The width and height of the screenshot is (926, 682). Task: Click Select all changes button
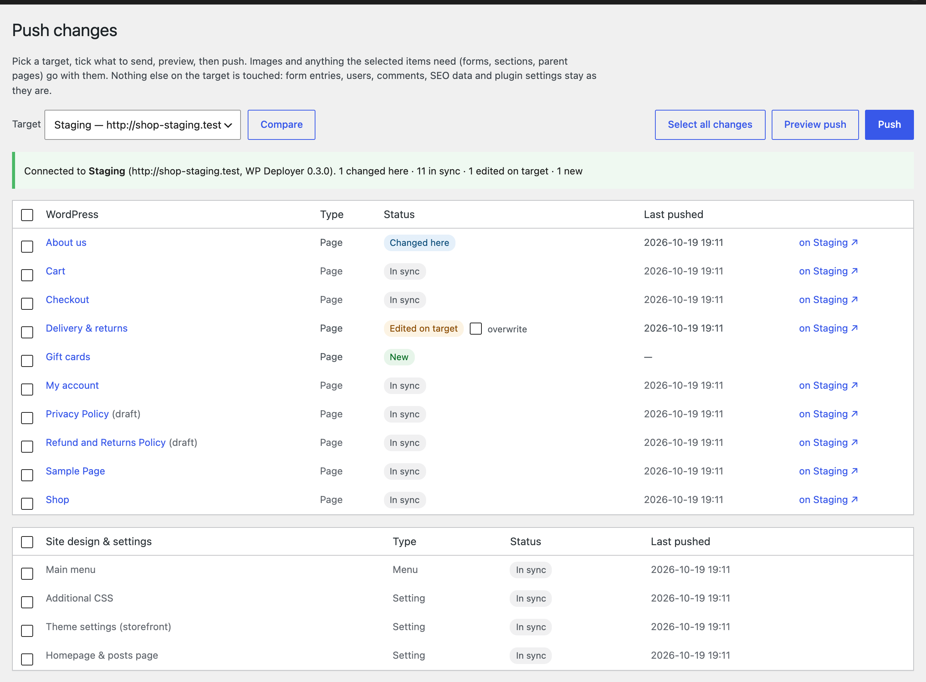pyautogui.click(x=710, y=125)
